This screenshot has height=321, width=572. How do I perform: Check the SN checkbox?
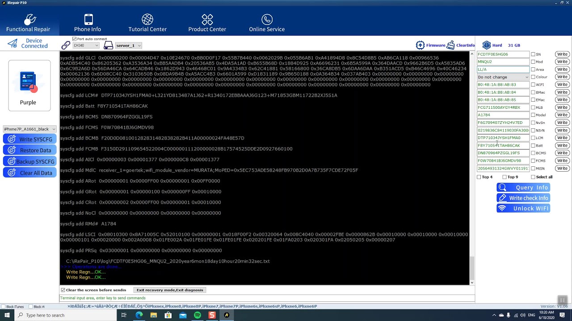click(533, 54)
